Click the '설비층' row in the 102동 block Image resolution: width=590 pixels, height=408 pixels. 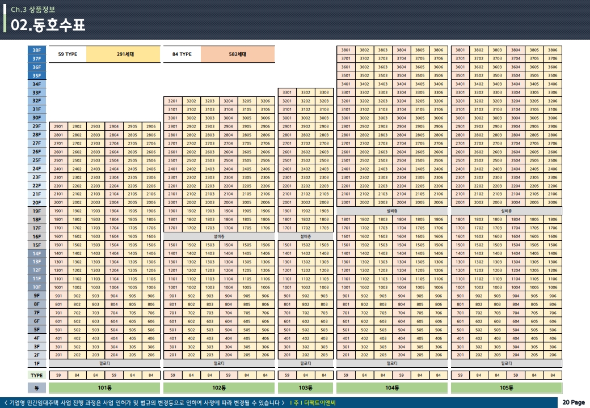[219, 237]
